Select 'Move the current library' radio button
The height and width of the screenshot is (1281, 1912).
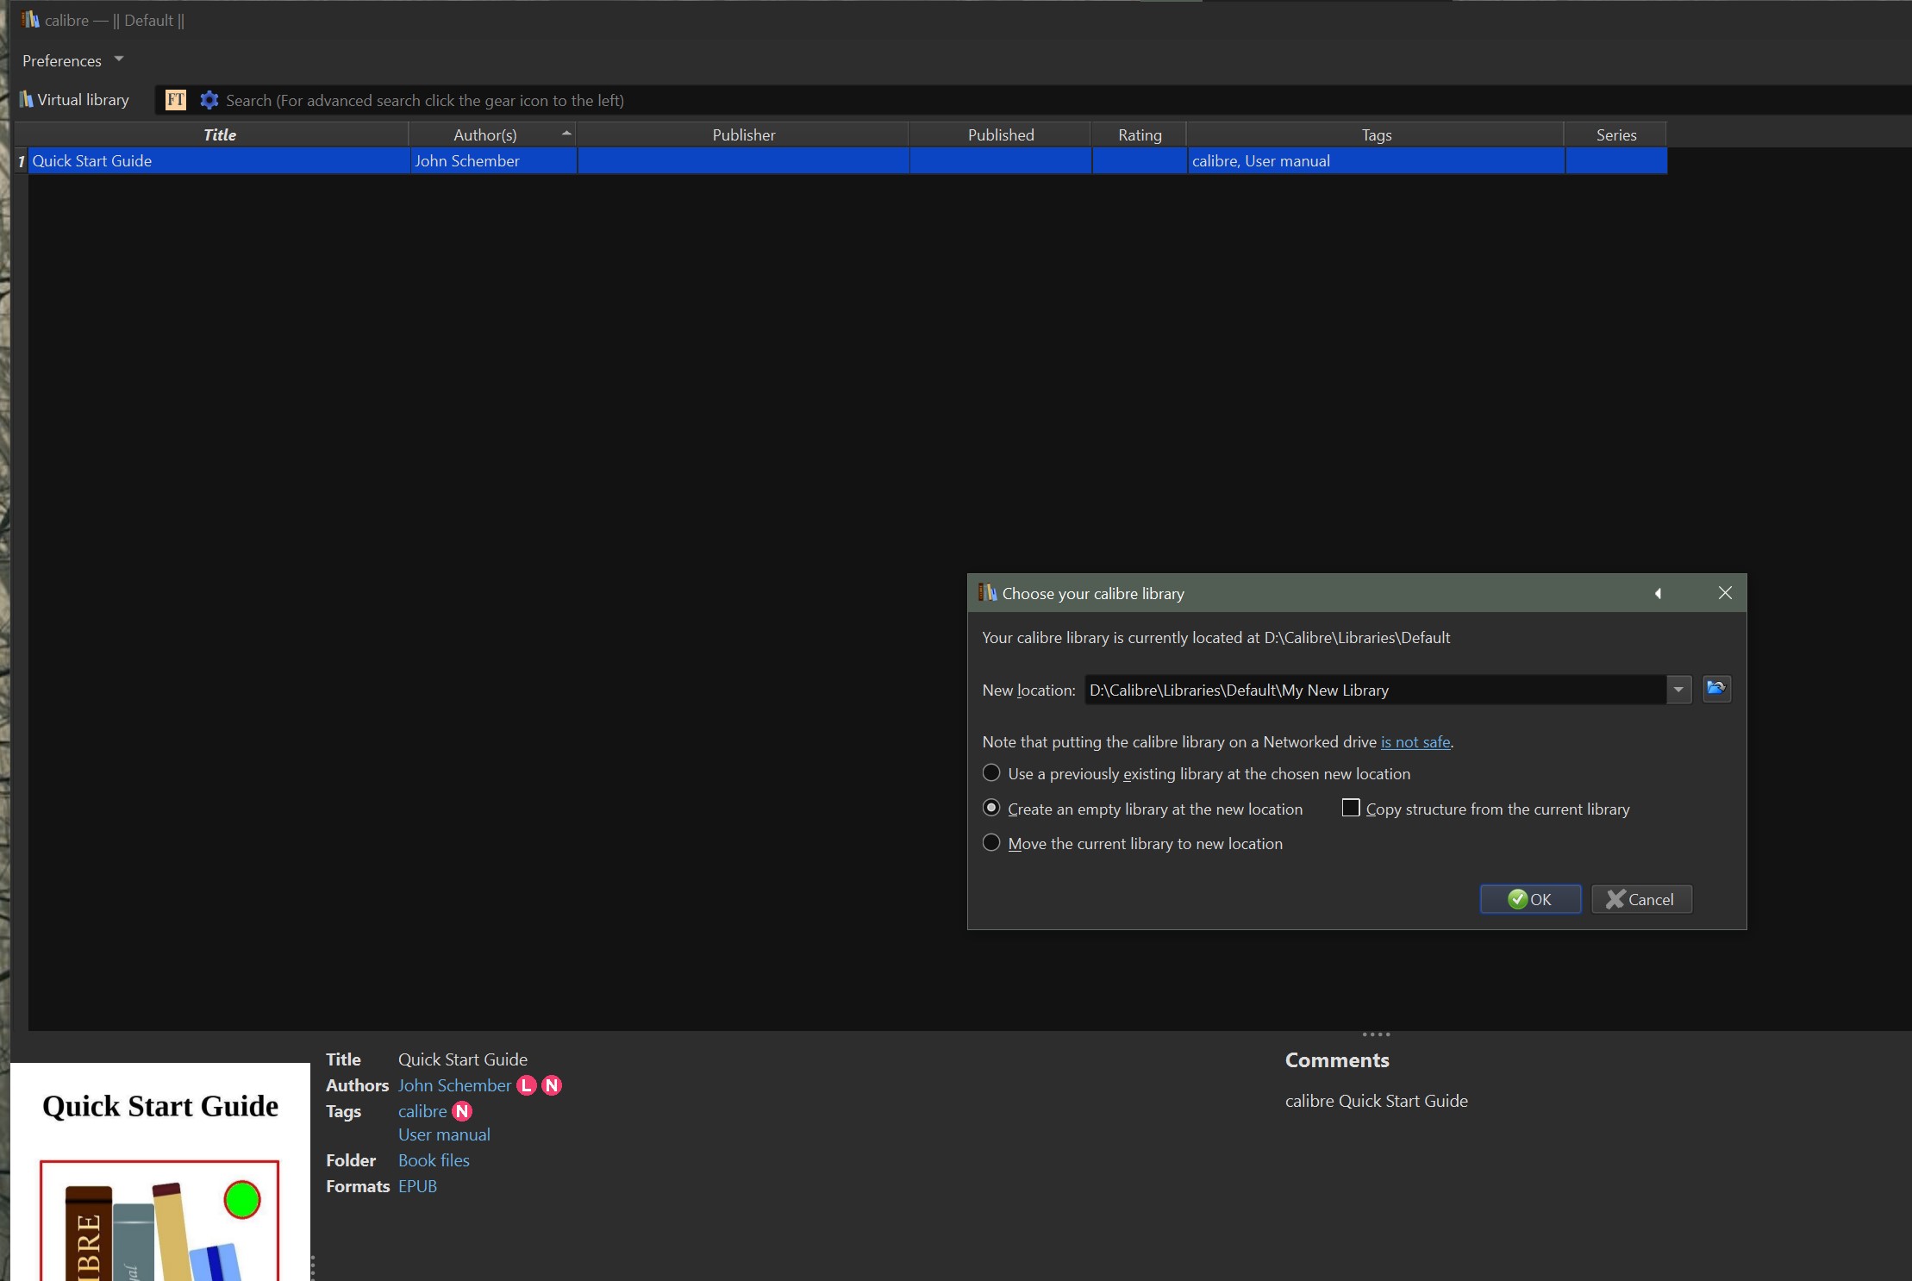tap(991, 843)
